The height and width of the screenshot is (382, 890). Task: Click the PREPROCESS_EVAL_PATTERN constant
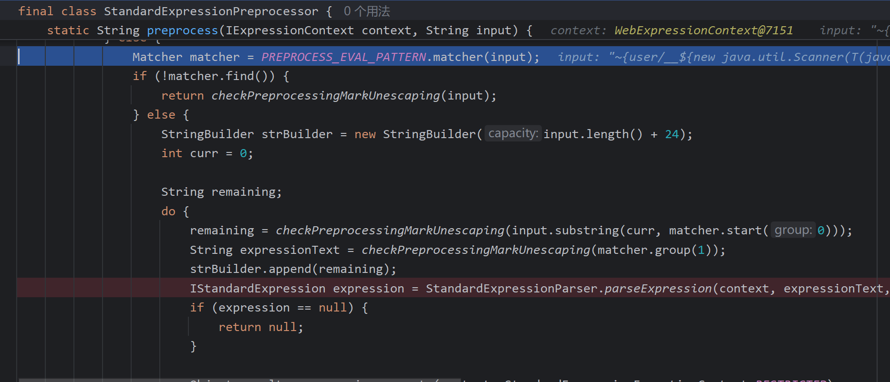tap(343, 57)
